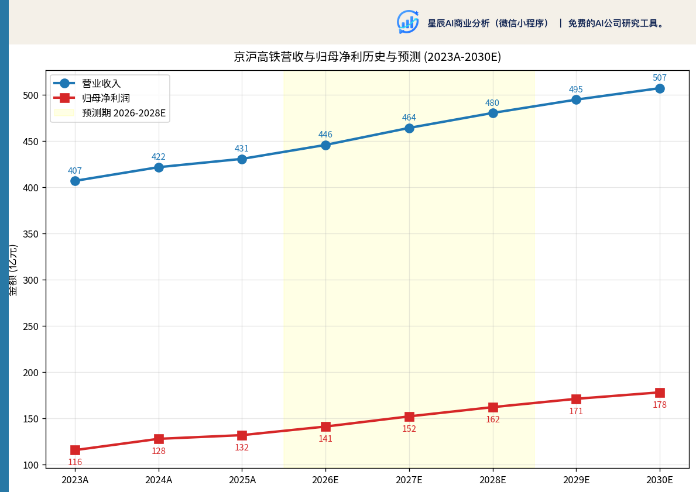Click the revenue data label 407
This screenshot has width=696, height=492.
(x=74, y=171)
